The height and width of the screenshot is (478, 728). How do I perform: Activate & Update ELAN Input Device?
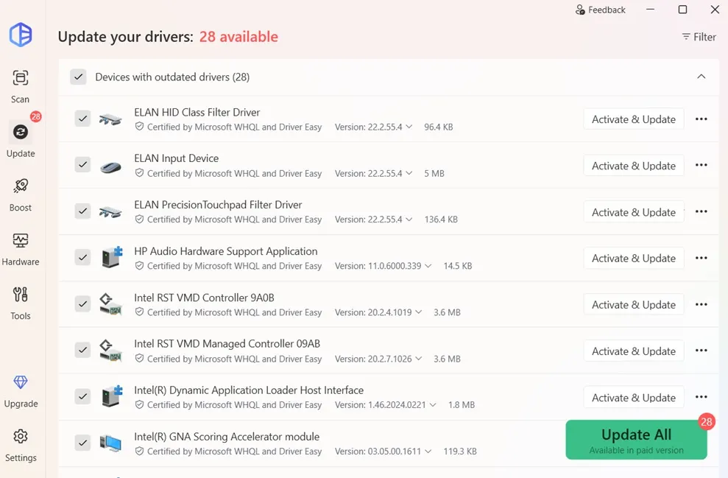(633, 166)
